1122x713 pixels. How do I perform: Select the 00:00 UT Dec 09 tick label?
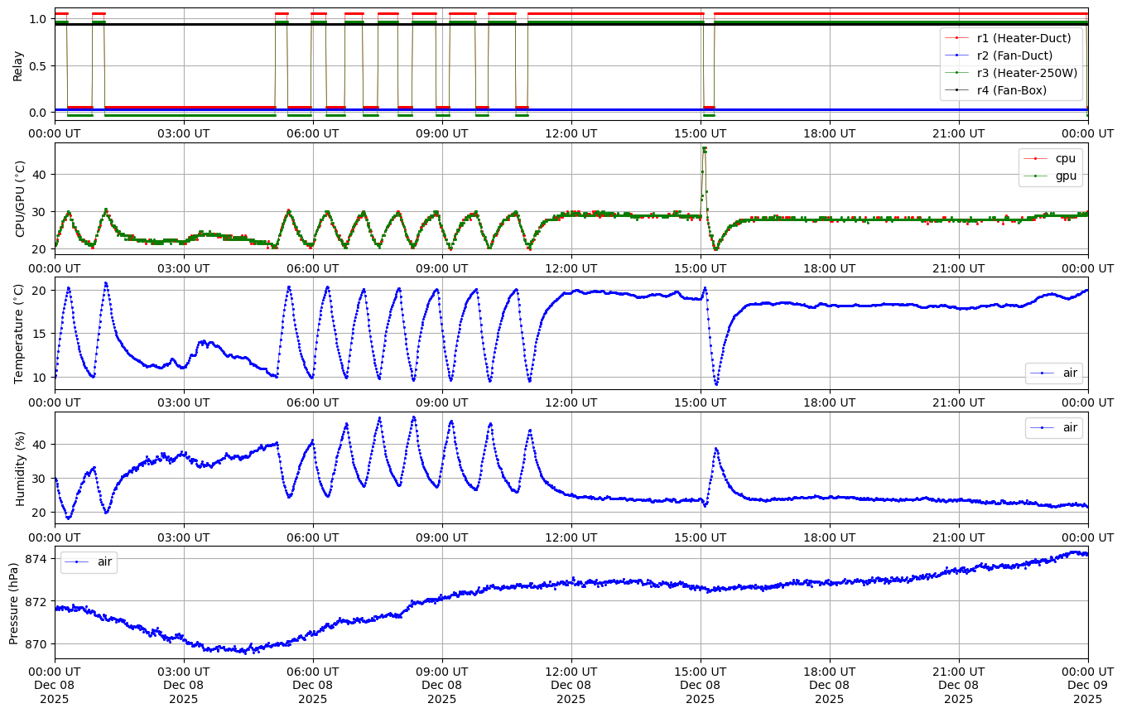(1087, 685)
